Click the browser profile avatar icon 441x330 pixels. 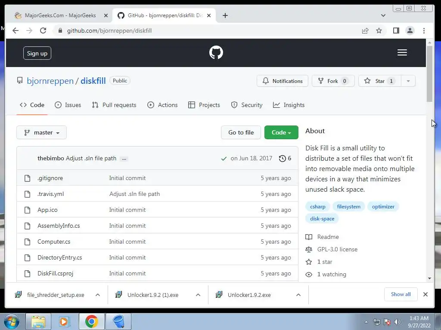[x=410, y=31]
